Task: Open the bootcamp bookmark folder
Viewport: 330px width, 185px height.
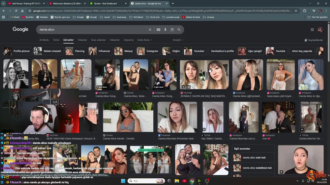Action: click(119, 17)
